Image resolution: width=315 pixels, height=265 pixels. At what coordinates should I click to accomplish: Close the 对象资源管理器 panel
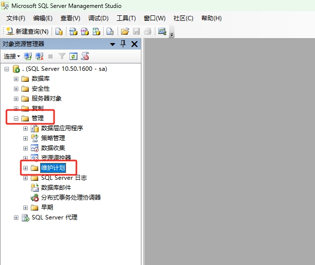click(134, 44)
